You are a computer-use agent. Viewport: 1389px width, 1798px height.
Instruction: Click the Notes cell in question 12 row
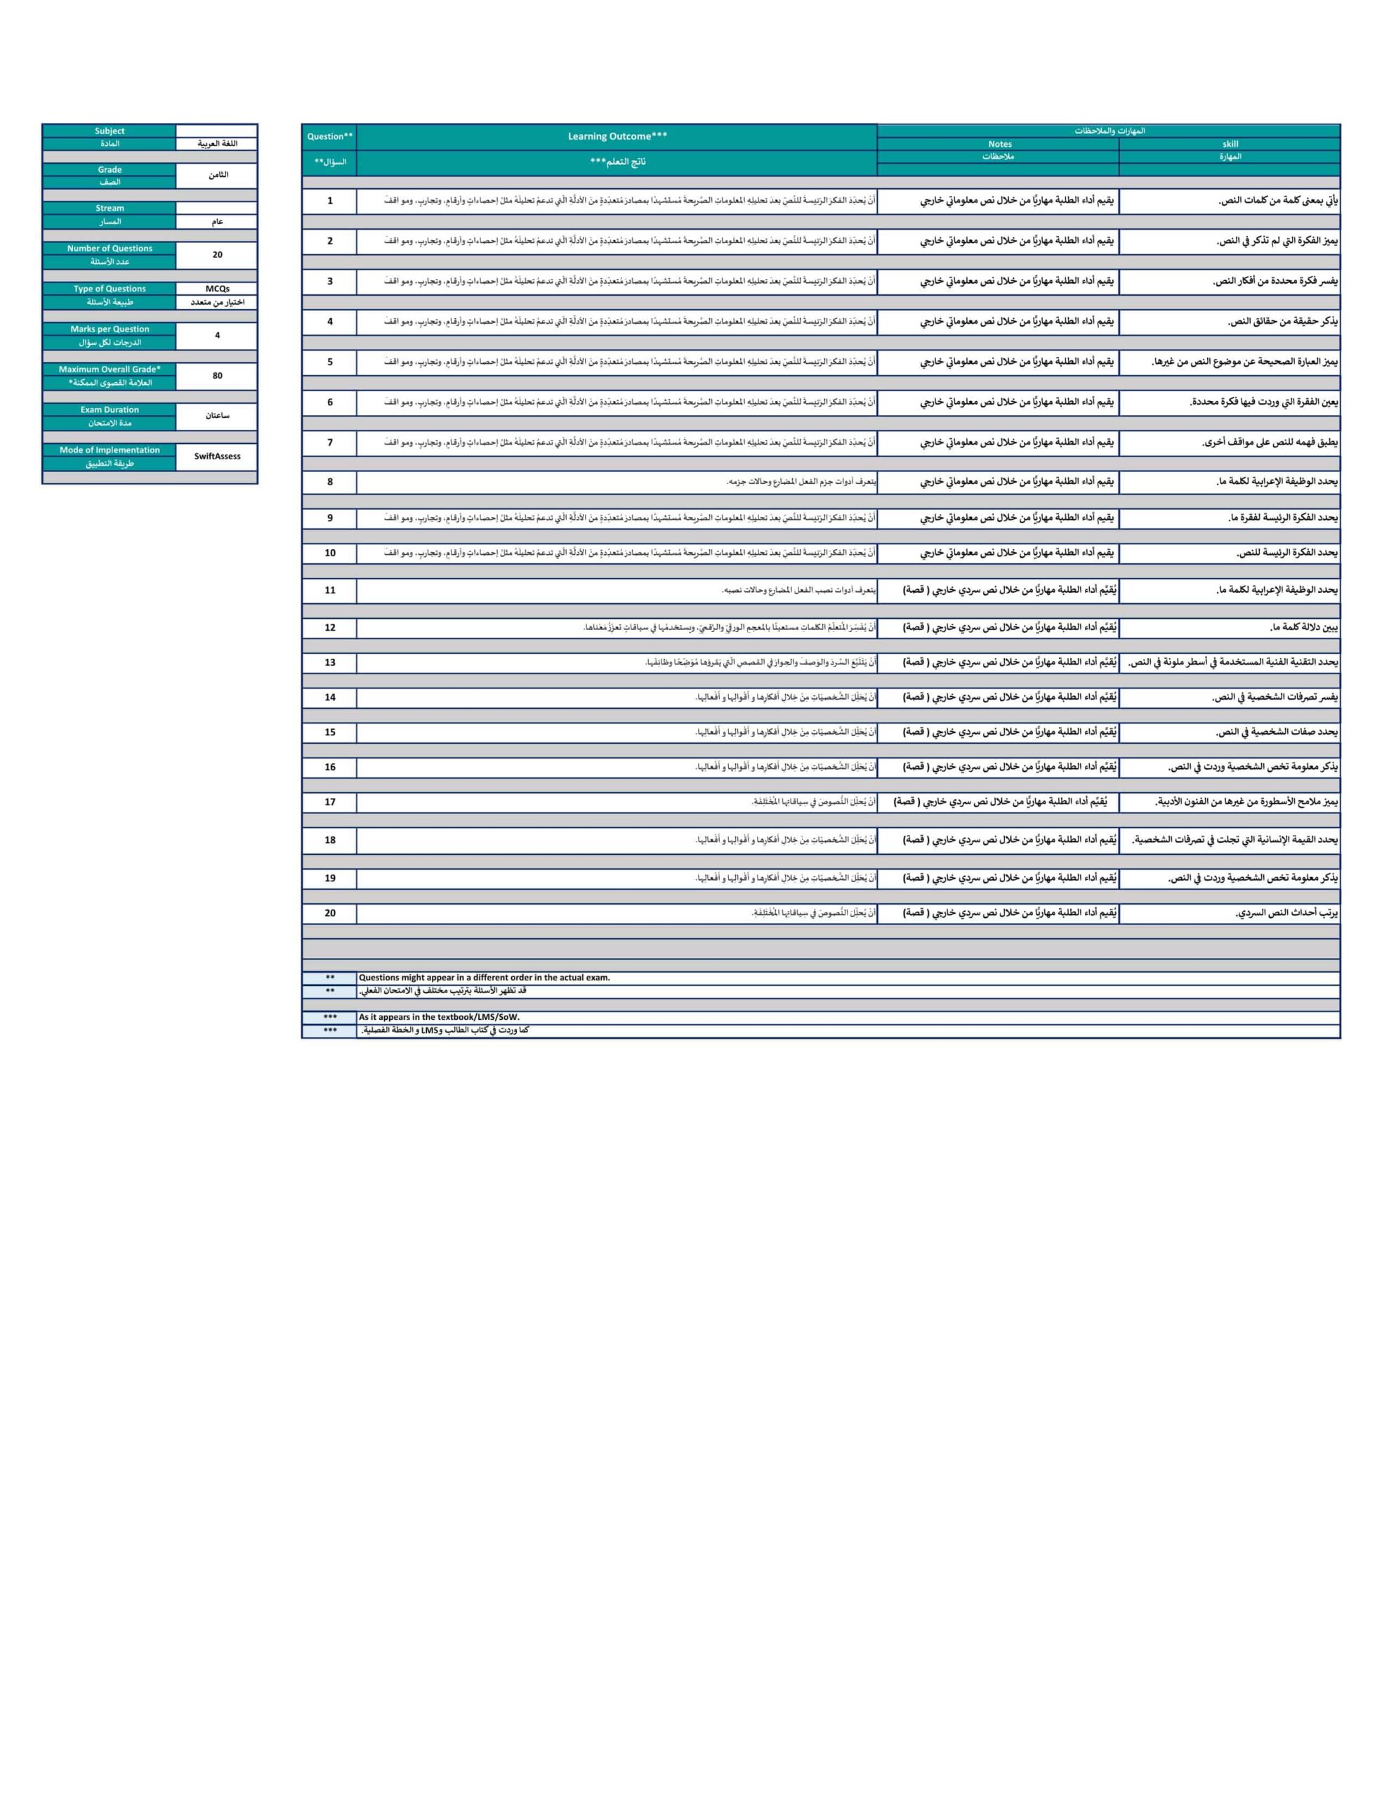[x=998, y=627]
